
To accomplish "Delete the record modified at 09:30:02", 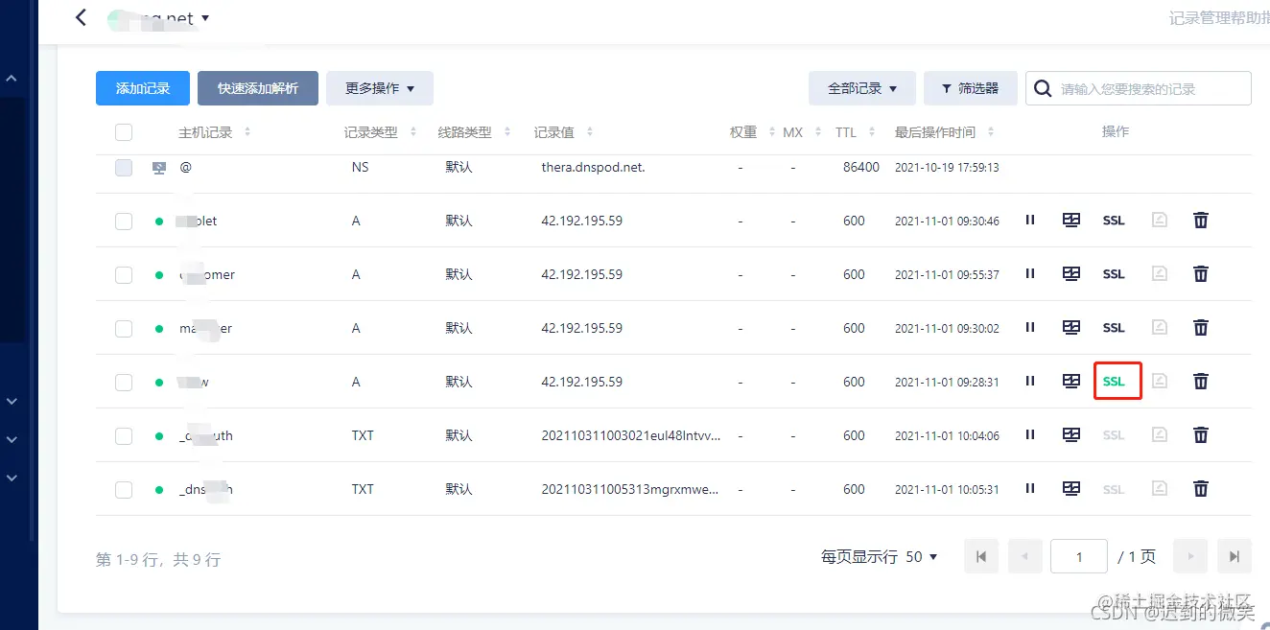I will [x=1200, y=328].
